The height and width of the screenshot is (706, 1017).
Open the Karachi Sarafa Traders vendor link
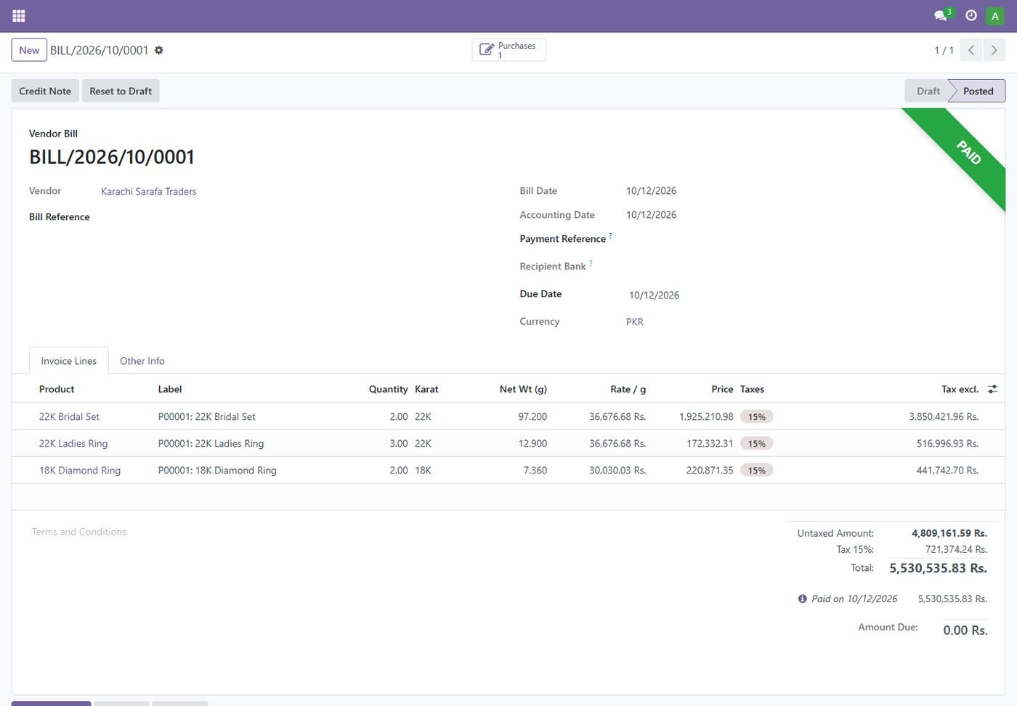(x=149, y=192)
